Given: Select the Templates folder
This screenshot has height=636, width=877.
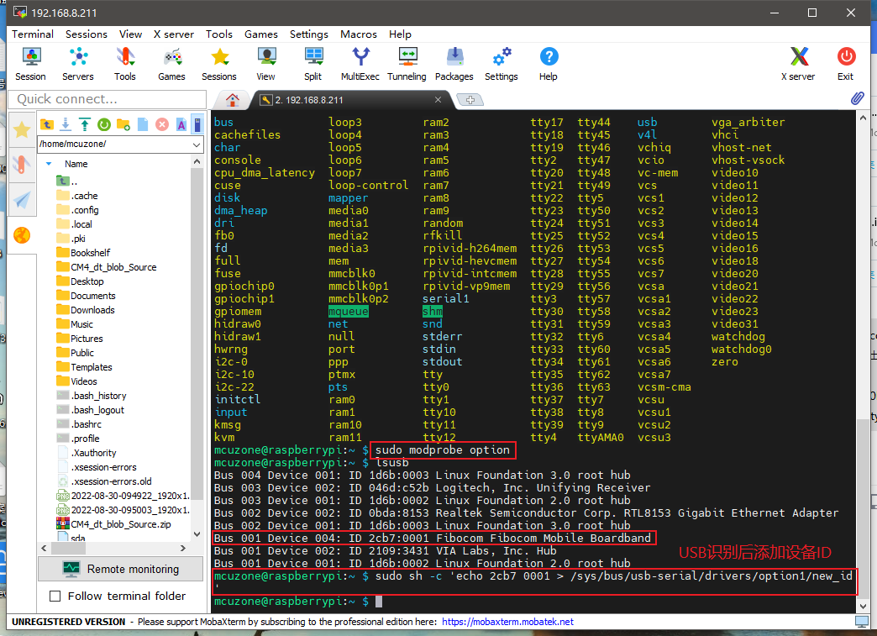Looking at the screenshot, I should click(x=85, y=367).
